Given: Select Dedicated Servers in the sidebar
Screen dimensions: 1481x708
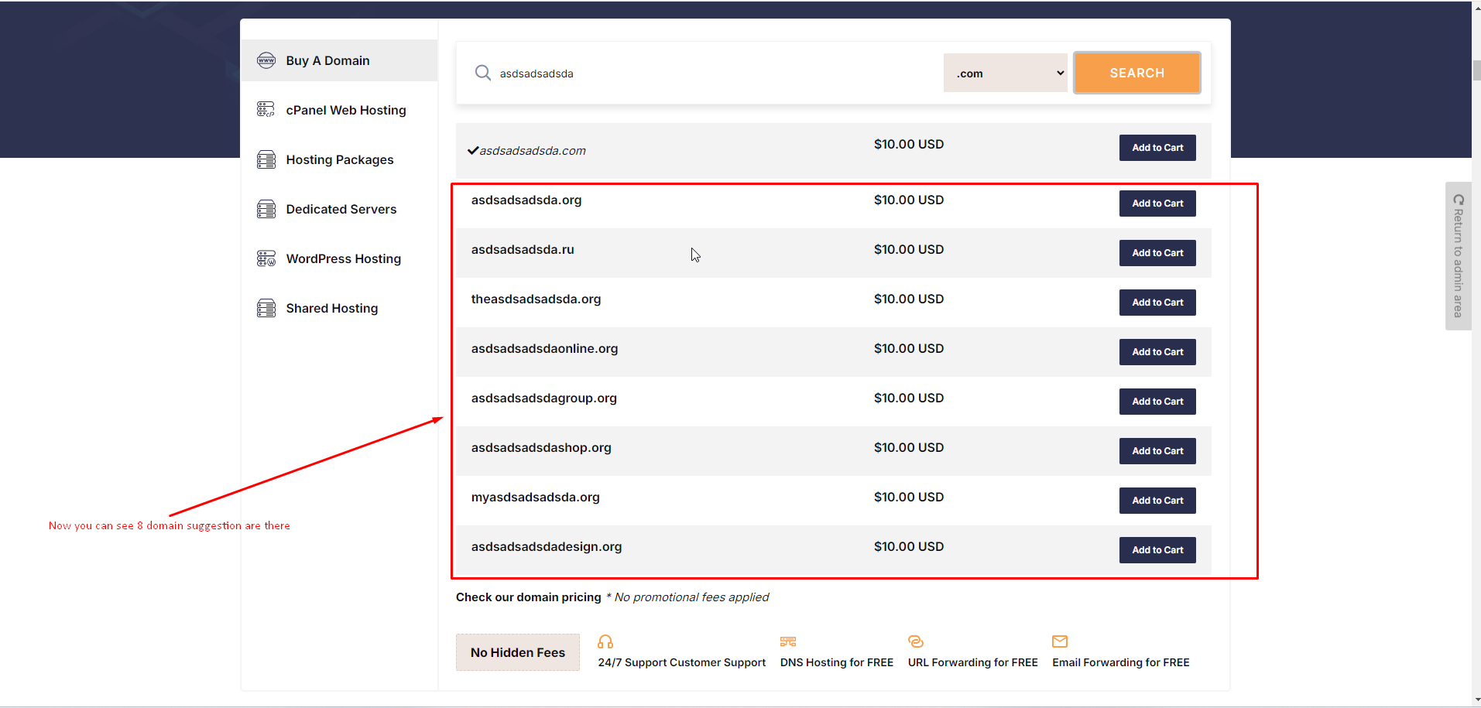Looking at the screenshot, I should point(341,209).
